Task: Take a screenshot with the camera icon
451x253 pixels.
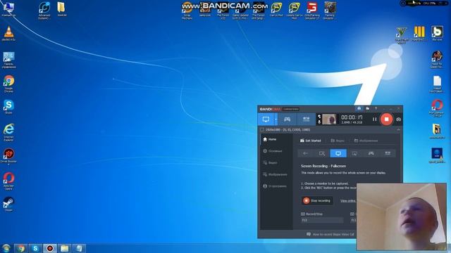Action: pos(398,119)
